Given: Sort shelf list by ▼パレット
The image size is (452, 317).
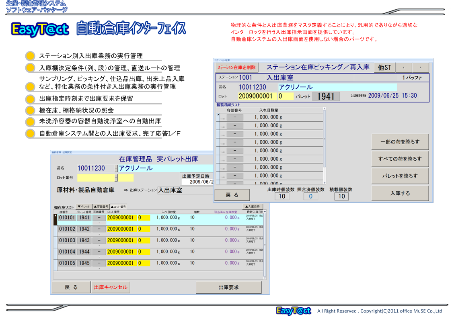Looking at the screenshot, I should pyautogui.click(x=84, y=207).
